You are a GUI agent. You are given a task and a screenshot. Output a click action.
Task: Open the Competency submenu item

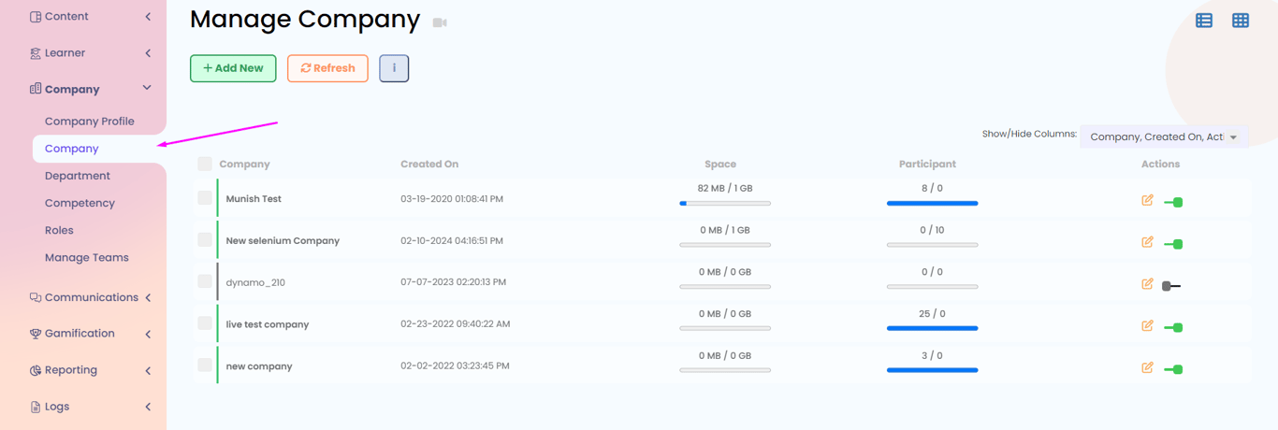(80, 203)
